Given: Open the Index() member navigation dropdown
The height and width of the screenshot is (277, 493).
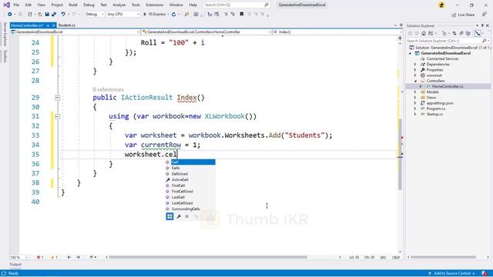Looking at the screenshot, I should click(x=337, y=32).
